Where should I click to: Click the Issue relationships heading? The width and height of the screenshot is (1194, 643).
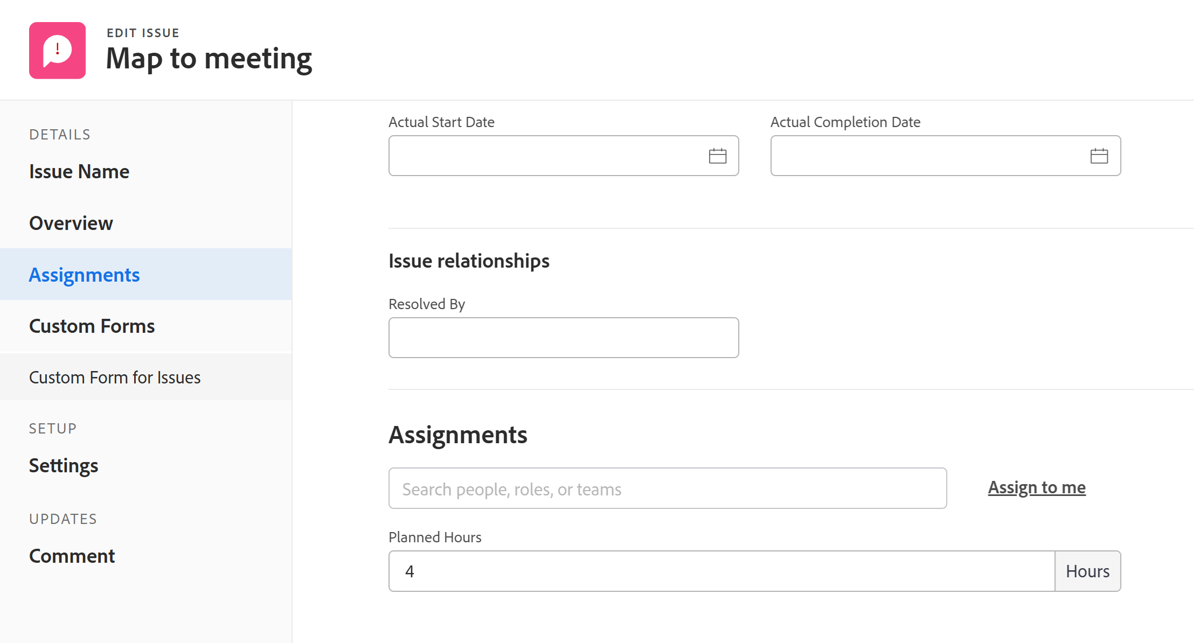469,261
